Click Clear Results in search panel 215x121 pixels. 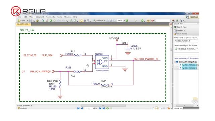tap(181, 34)
